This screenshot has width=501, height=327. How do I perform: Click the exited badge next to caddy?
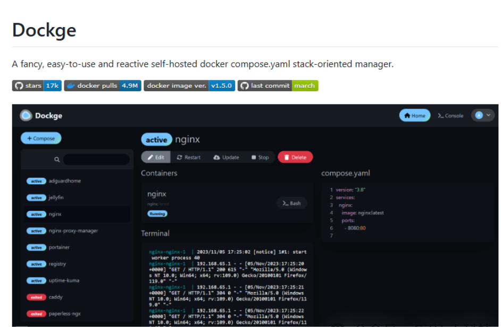pyautogui.click(x=36, y=297)
